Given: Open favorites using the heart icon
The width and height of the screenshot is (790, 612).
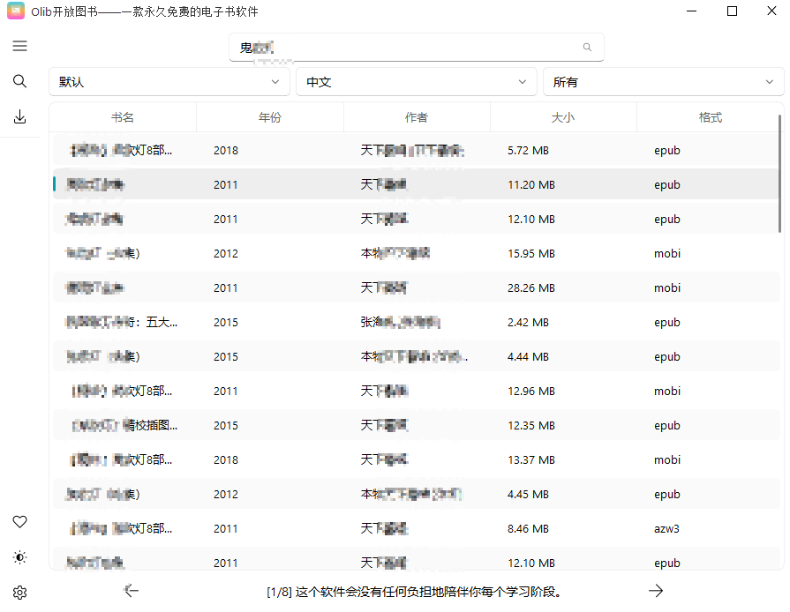Looking at the screenshot, I should coord(19,521).
